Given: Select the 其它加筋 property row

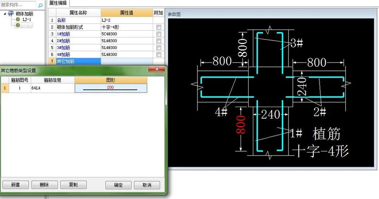Looking at the screenshot, I should click(x=101, y=61).
